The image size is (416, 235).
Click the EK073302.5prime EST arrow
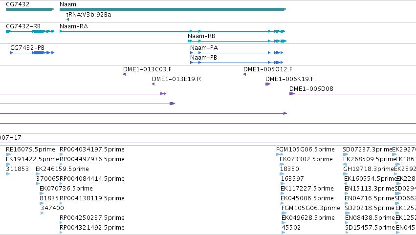282,164
